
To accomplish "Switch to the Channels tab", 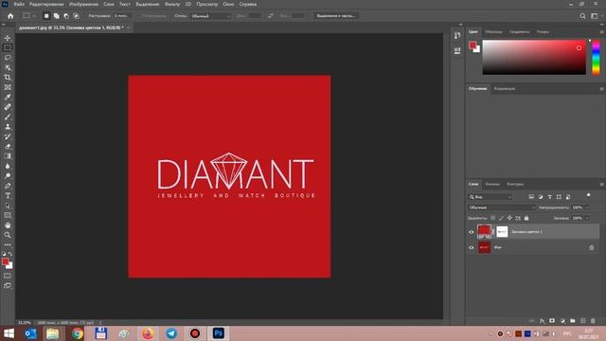I will [492, 184].
